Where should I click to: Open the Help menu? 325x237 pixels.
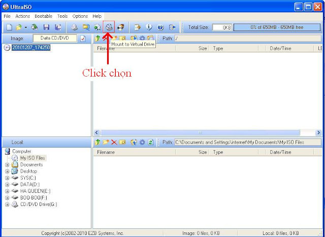tap(97, 16)
